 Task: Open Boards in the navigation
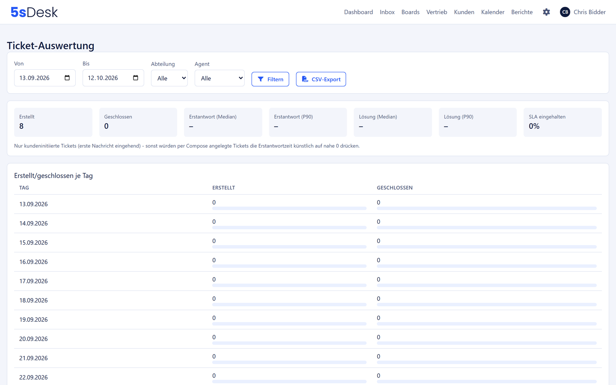[x=410, y=12]
